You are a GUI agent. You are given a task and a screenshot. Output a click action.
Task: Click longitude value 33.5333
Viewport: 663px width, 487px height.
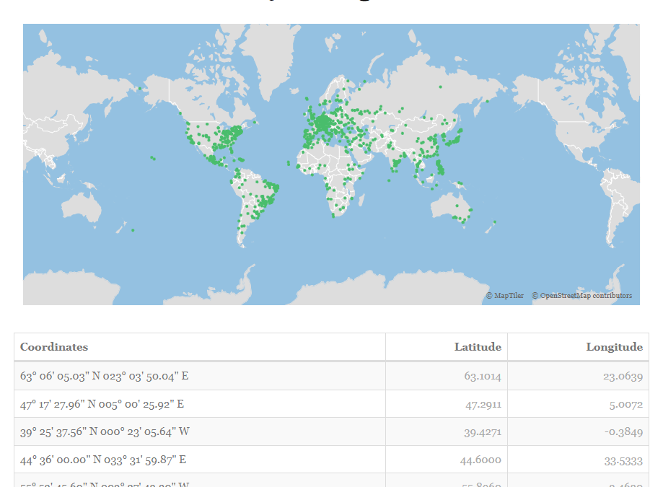point(623,461)
